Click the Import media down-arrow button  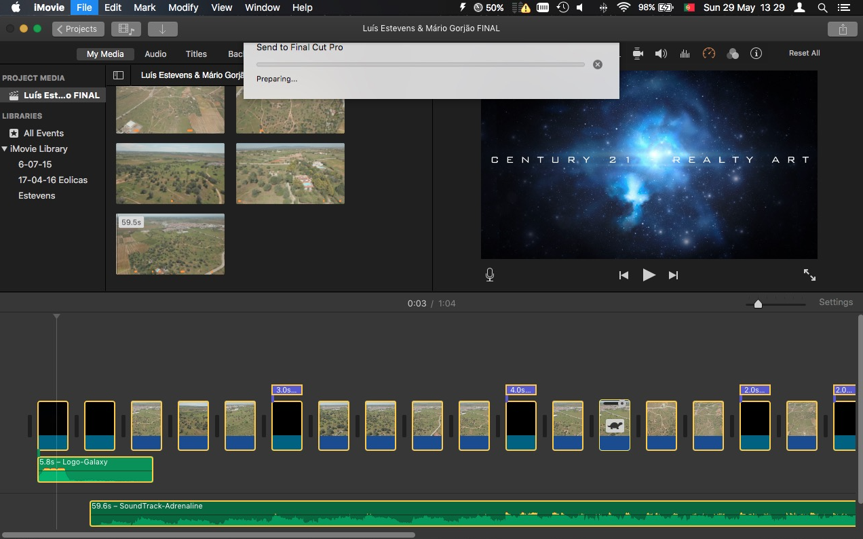[162, 29]
